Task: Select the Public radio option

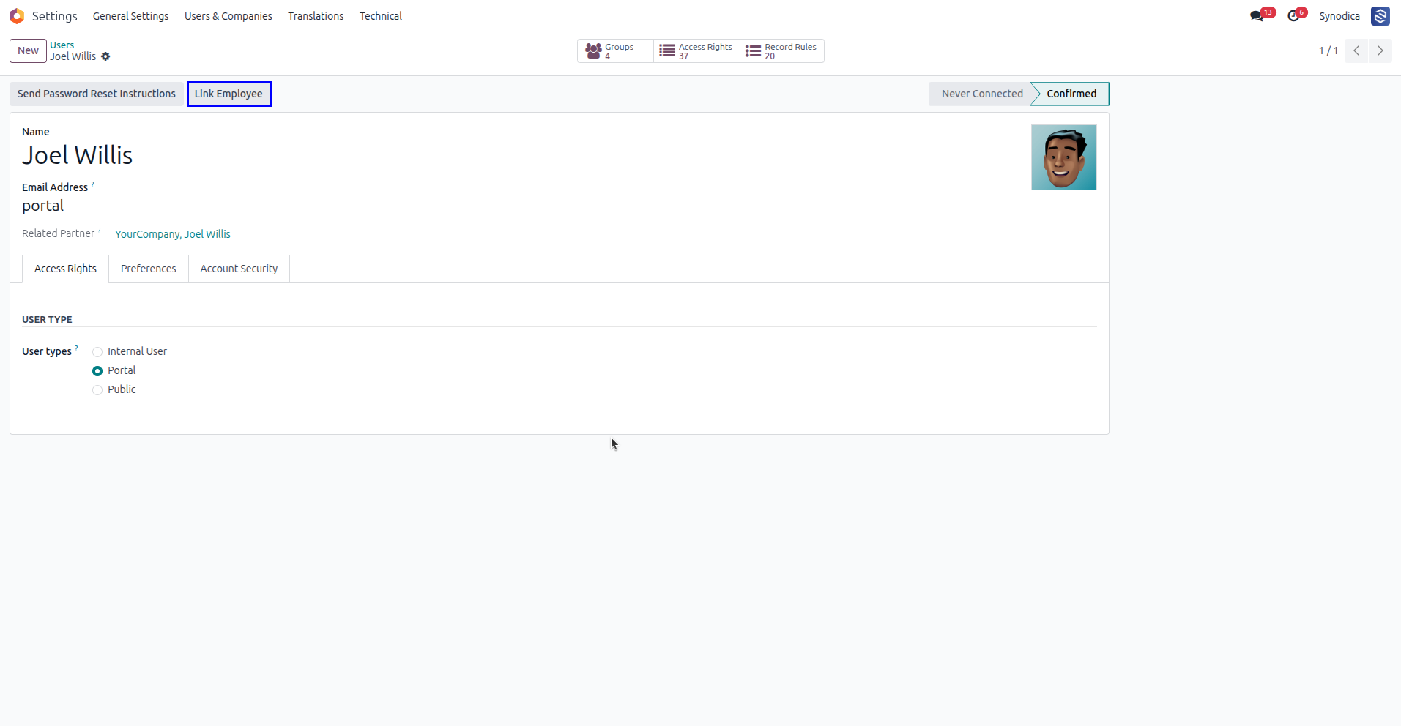Action: [x=97, y=390]
